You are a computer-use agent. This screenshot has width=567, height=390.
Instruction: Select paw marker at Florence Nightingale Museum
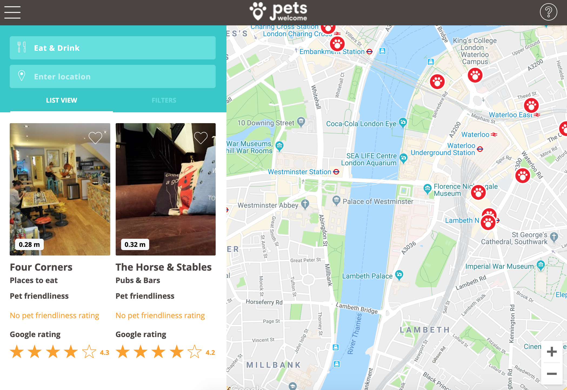pos(478,192)
